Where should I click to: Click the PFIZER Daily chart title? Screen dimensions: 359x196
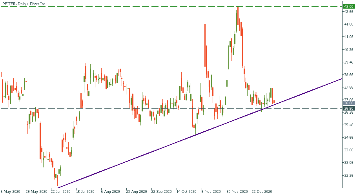click(24, 3)
